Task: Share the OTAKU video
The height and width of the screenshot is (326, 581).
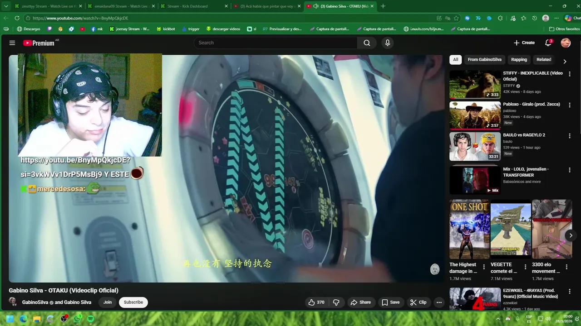Action: coord(361,302)
